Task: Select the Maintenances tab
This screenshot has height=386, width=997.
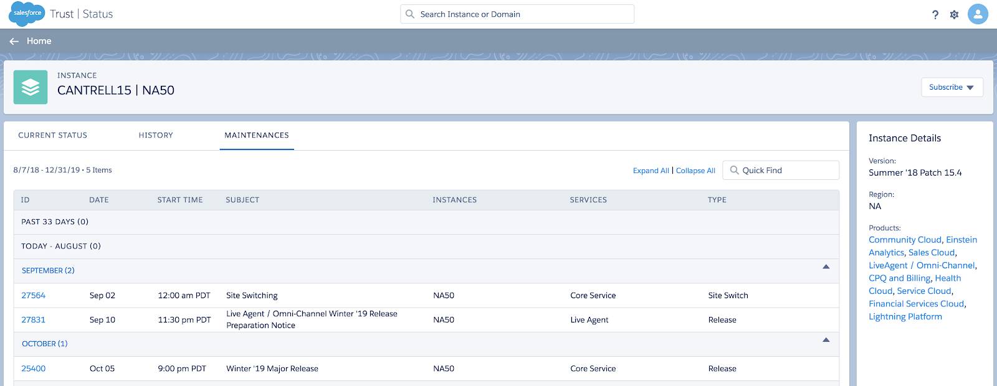Action: click(257, 135)
